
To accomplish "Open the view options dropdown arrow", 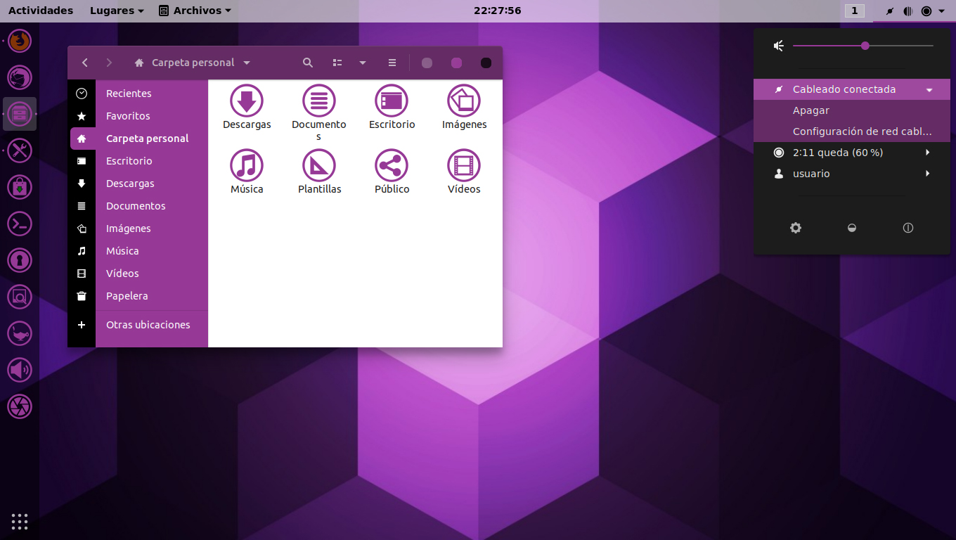I will [x=363, y=63].
